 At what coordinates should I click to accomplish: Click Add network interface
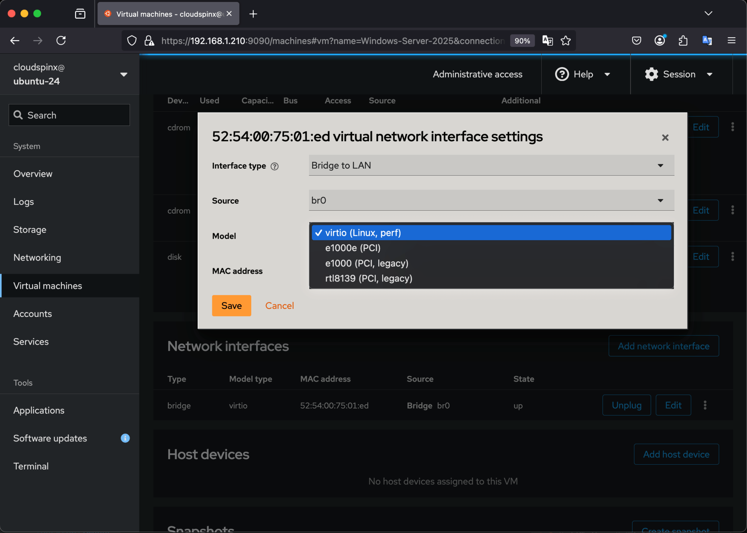point(663,346)
